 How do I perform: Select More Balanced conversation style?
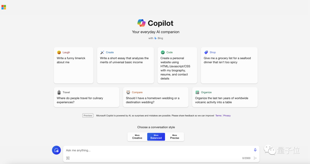(156, 137)
